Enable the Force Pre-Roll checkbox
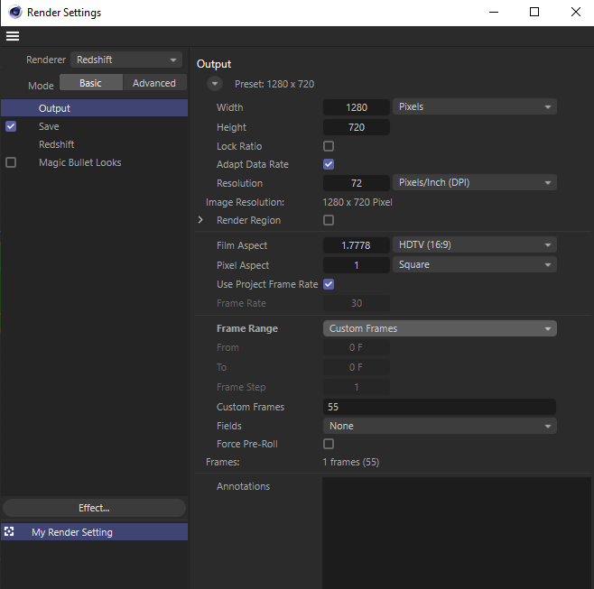Screen dimensions: 594x589 329,444
